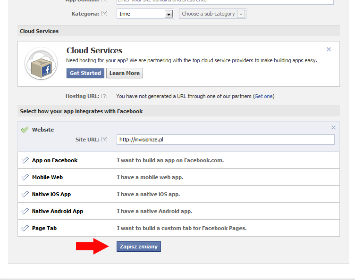Viewport: 355px width, 280px height.
Task: Expand the App on Facebook option
Action: 55,160
